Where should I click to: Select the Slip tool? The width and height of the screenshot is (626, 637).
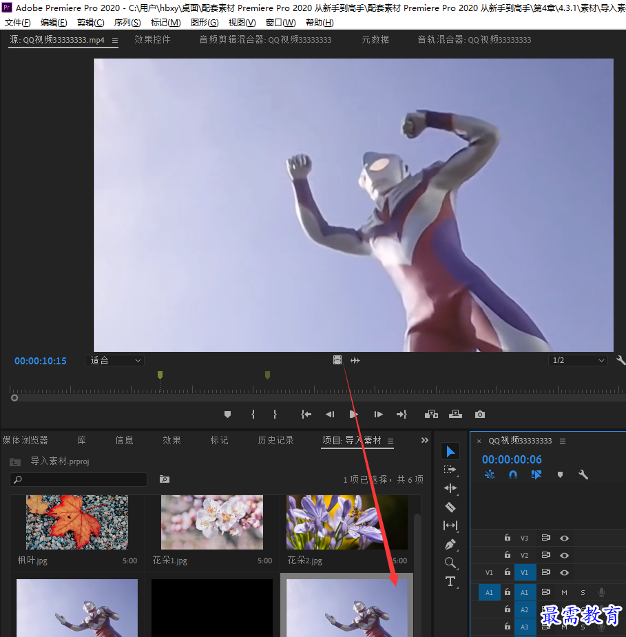(x=450, y=525)
